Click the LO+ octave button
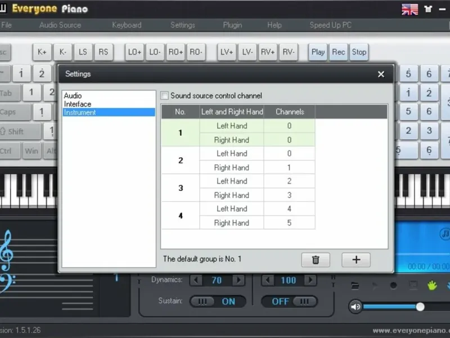450x338 pixels. [134, 52]
